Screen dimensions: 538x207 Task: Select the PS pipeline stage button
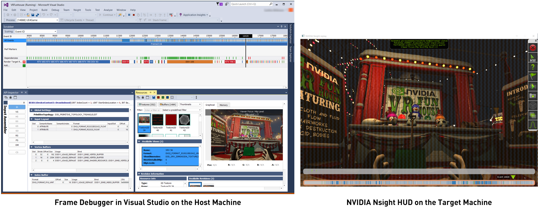17,140
